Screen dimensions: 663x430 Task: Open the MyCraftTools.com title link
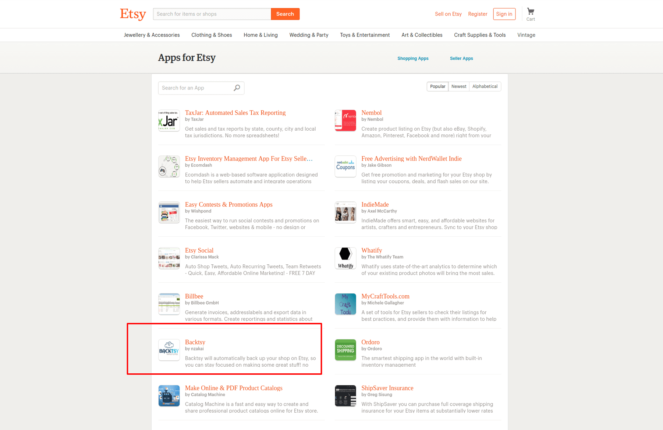[x=385, y=296]
